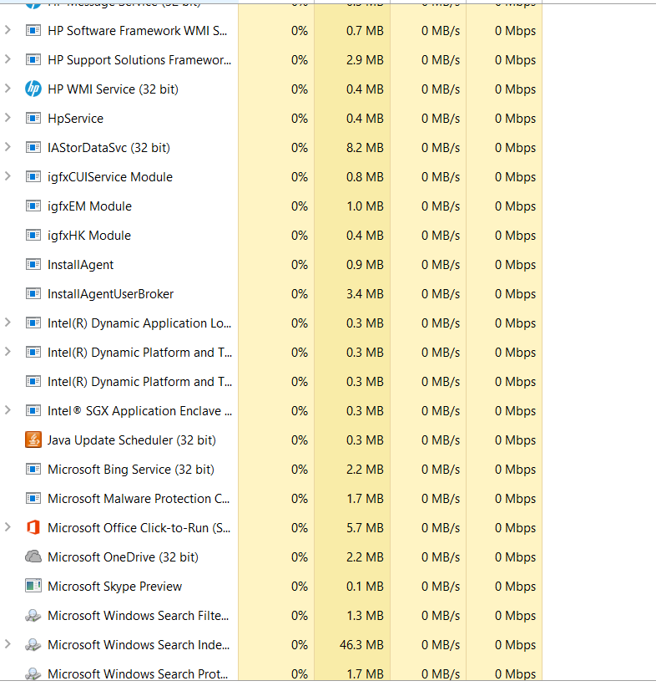
Task: Click the Intel SGX Application Enclave icon
Action: (33, 411)
